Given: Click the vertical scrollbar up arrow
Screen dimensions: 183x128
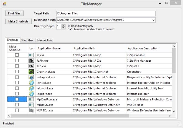Looking at the screenshot, I should 174,46.
